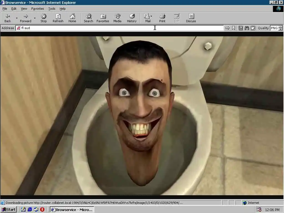The width and height of the screenshot is (284, 213).
Task: Click the IE icon in title bar
Action: click(2, 2)
